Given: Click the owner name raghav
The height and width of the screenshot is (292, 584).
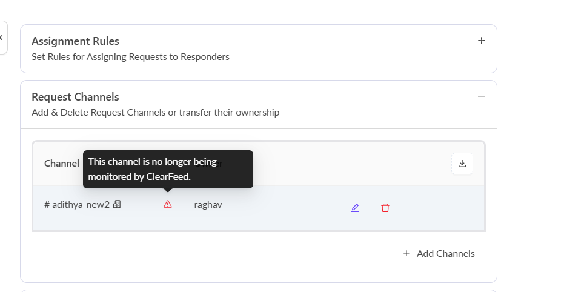Looking at the screenshot, I should [x=208, y=205].
